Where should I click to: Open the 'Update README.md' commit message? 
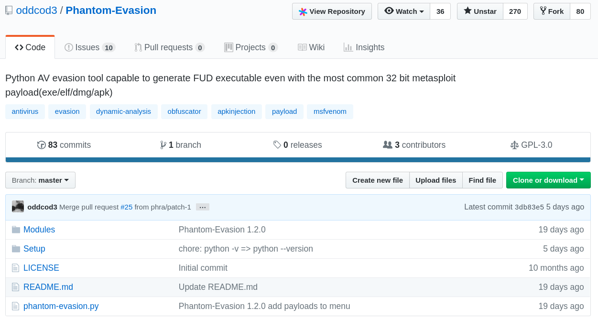[x=218, y=287]
